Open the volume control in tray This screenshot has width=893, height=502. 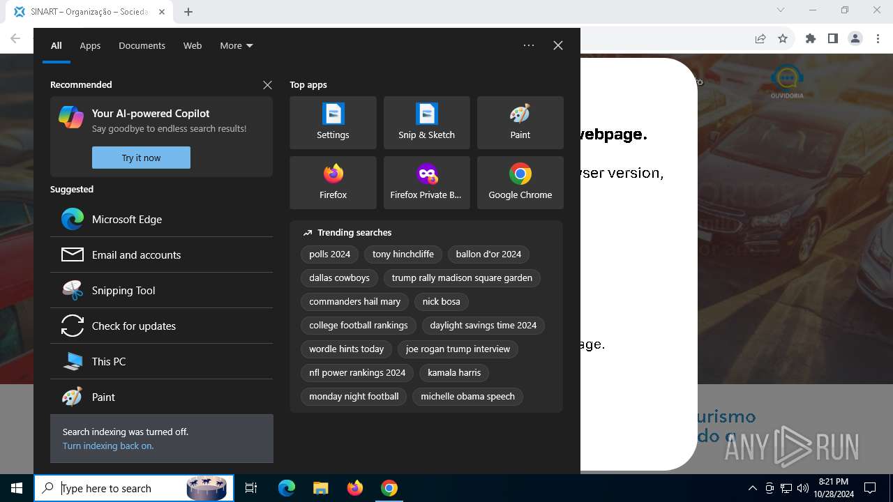pyautogui.click(x=803, y=488)
